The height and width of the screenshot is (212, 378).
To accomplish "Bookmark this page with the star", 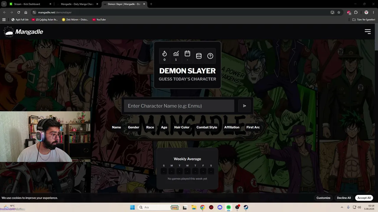I will pos(339,12).
